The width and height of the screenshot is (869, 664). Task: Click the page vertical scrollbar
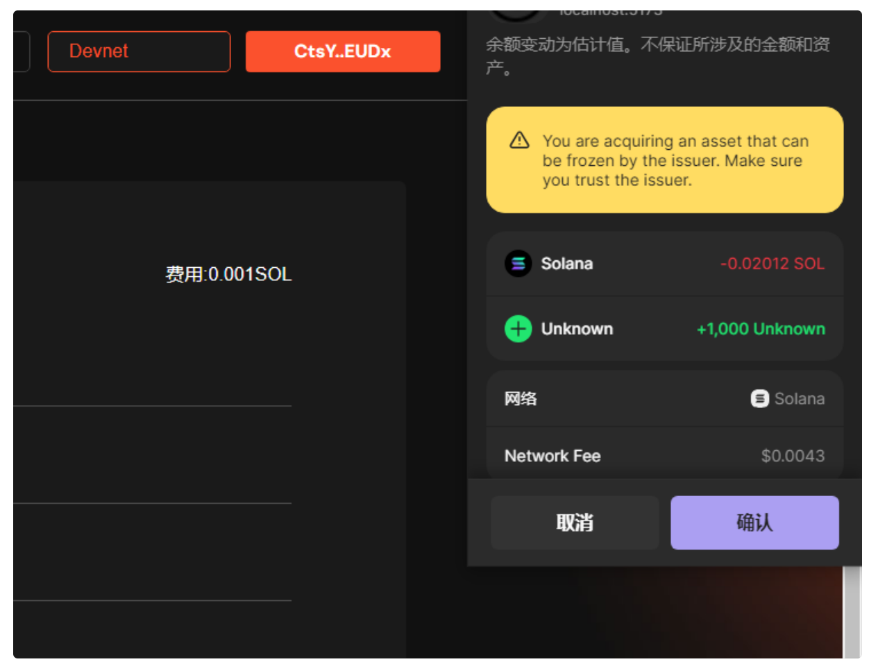852,612
